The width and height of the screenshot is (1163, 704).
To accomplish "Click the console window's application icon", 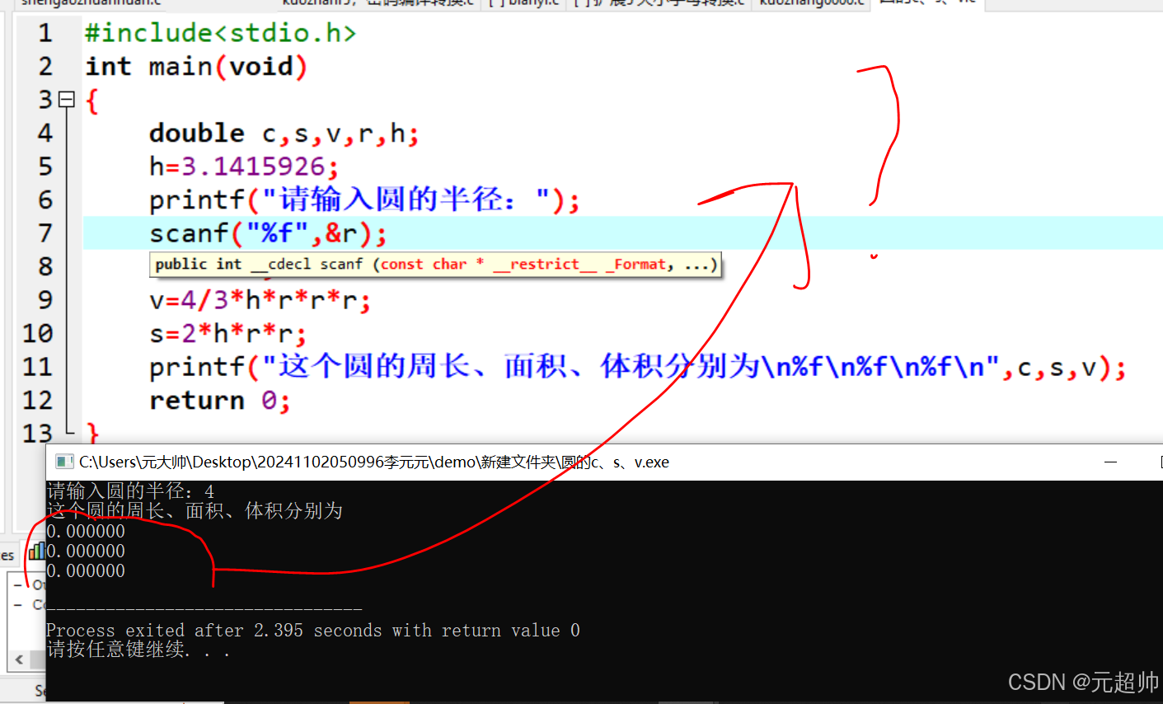I will coord(63,462).
